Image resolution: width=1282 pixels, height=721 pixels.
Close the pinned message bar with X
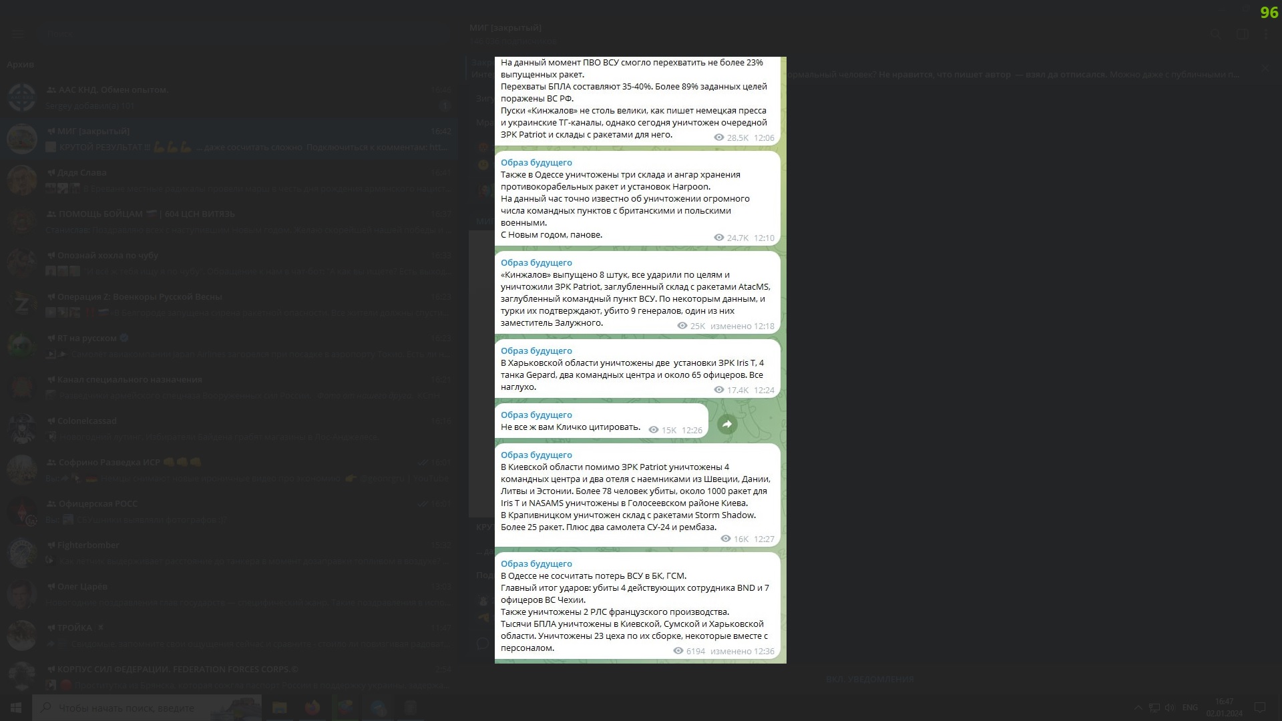pyautogui.click(x=1266, y=69)
